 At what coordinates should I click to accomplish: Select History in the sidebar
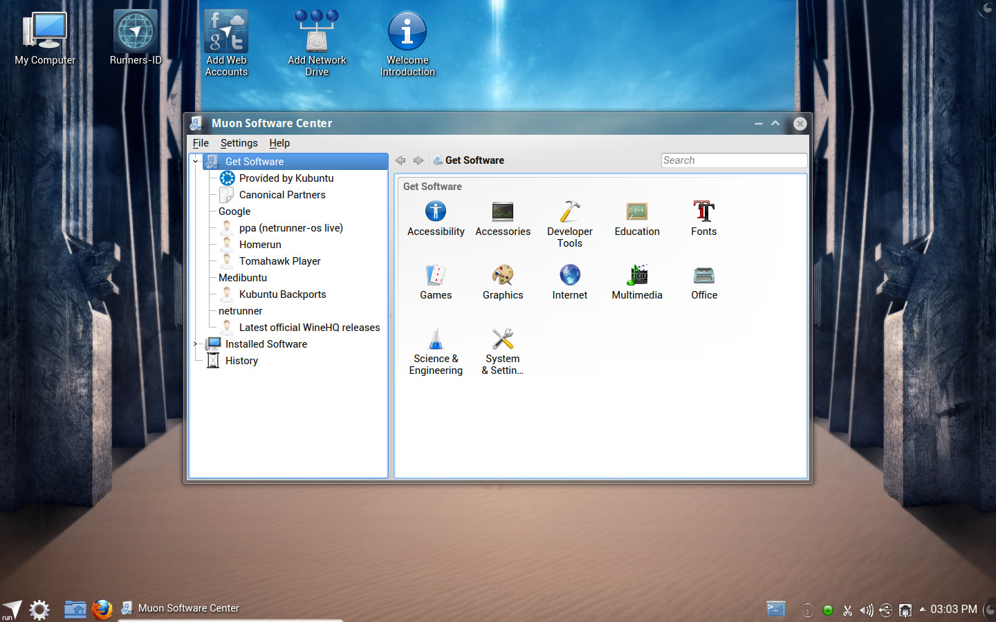click(241, 360)
